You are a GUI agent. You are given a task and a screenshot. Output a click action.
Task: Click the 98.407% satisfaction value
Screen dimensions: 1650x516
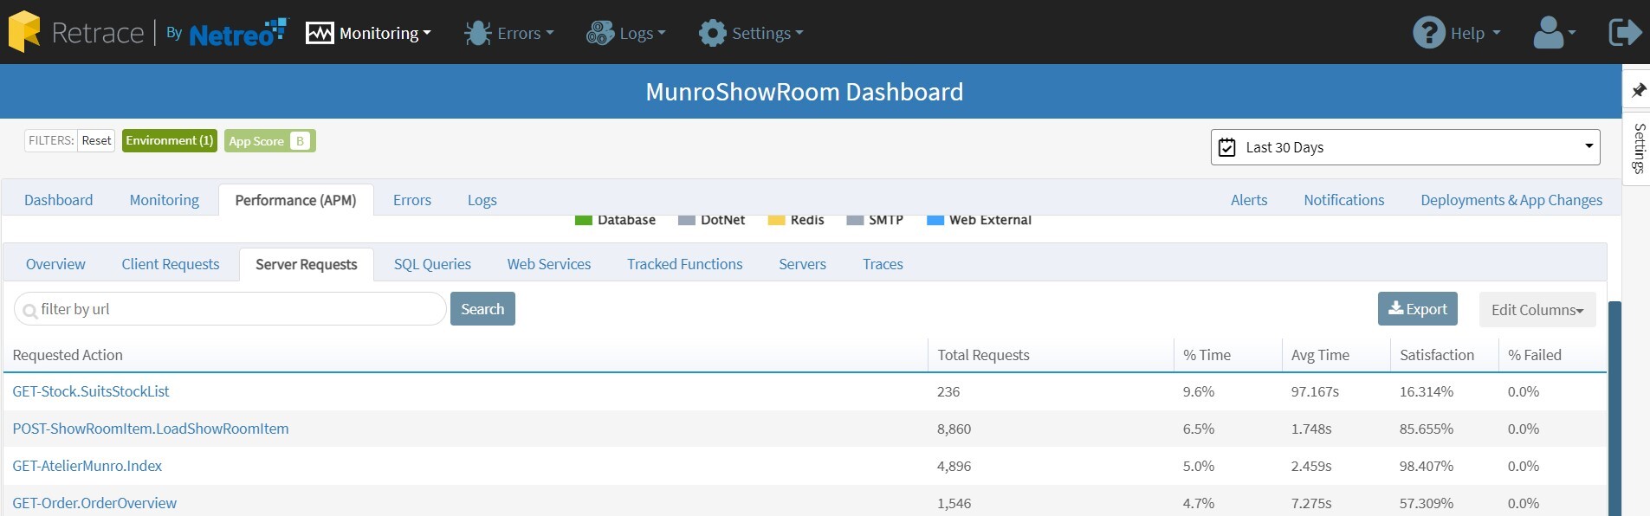click(1427, 466)
